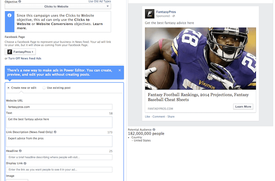Click the Website URL input field

point(59,107)
